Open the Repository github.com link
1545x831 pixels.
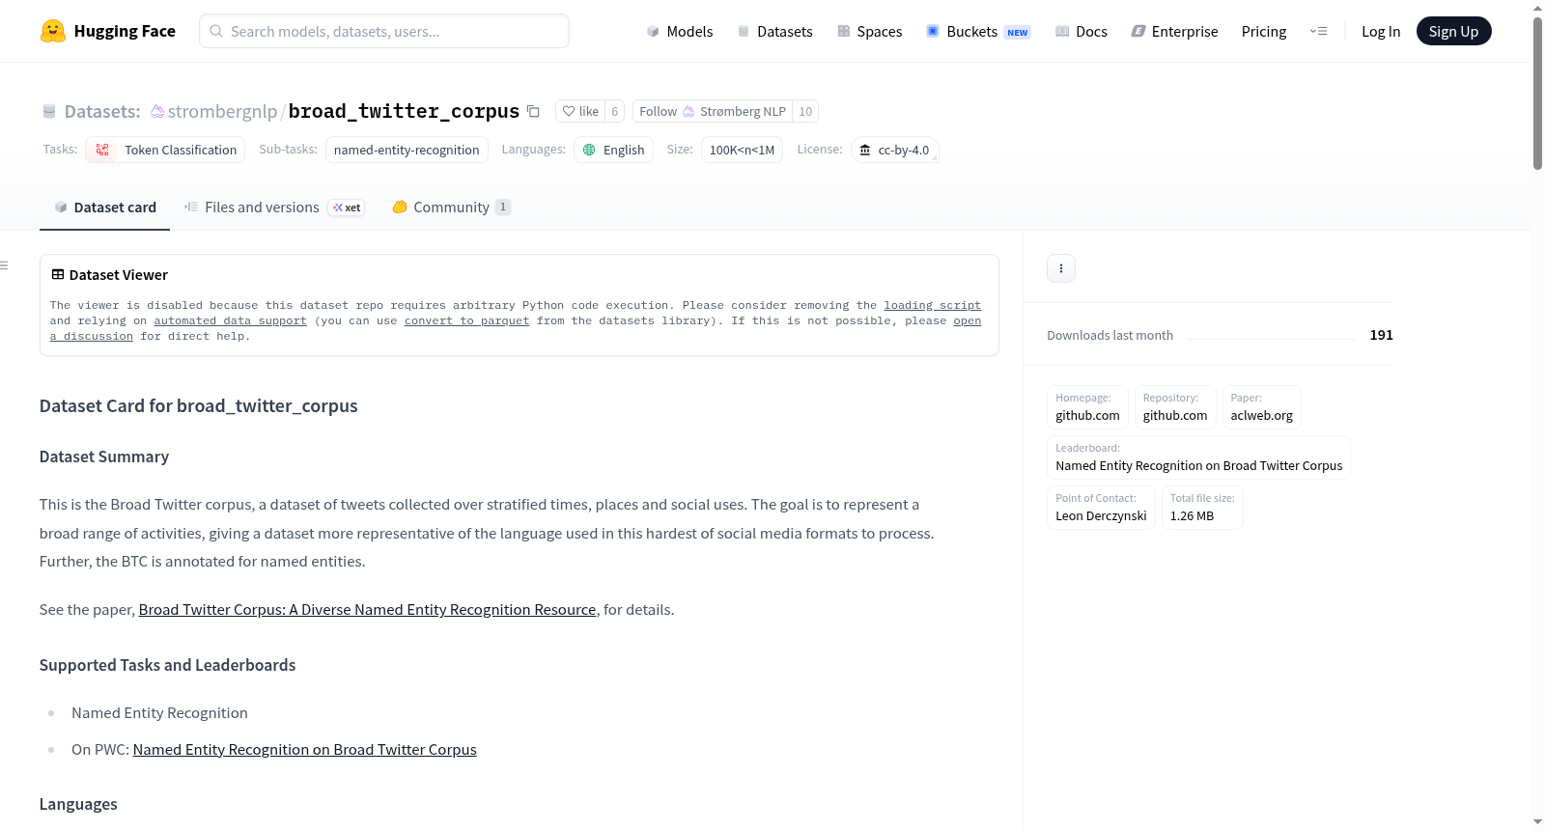point(1175,407)
